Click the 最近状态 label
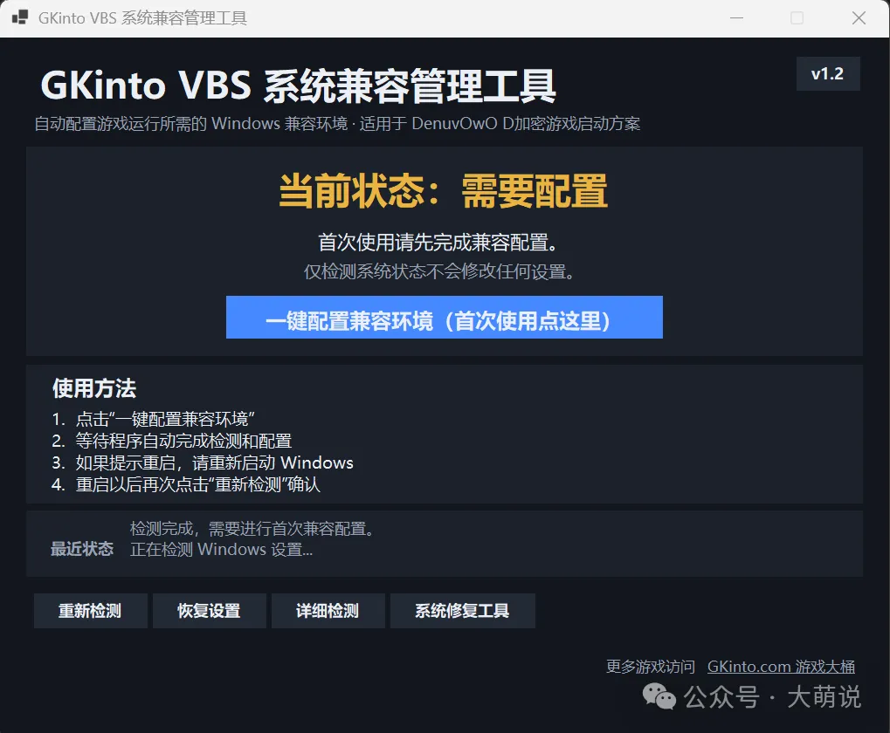 coord(82,549)
